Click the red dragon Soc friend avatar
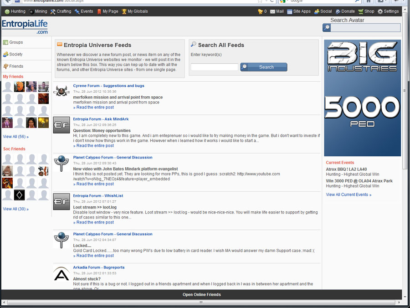Screen dimensions: 410x308 7,183
